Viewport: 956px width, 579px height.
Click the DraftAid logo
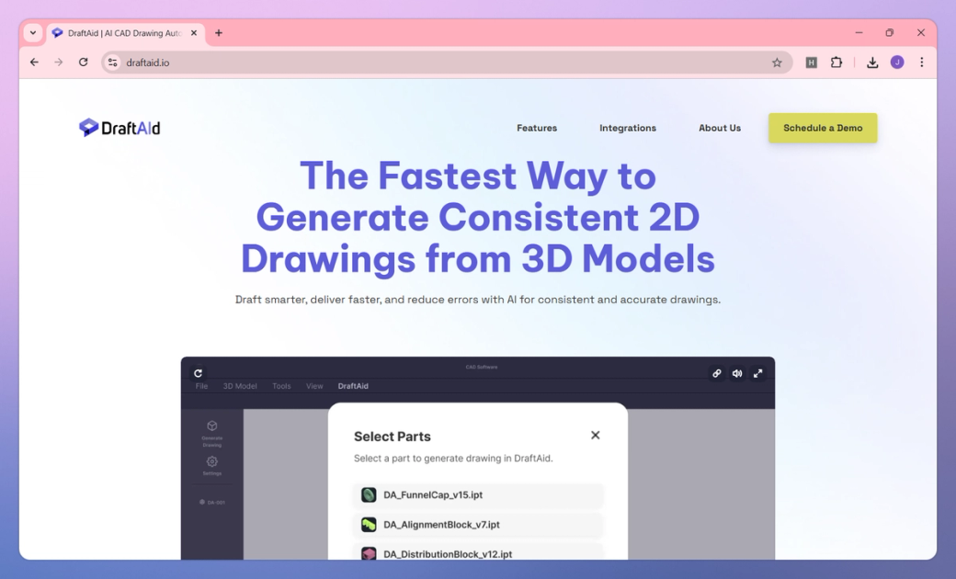tap(119, 127)
